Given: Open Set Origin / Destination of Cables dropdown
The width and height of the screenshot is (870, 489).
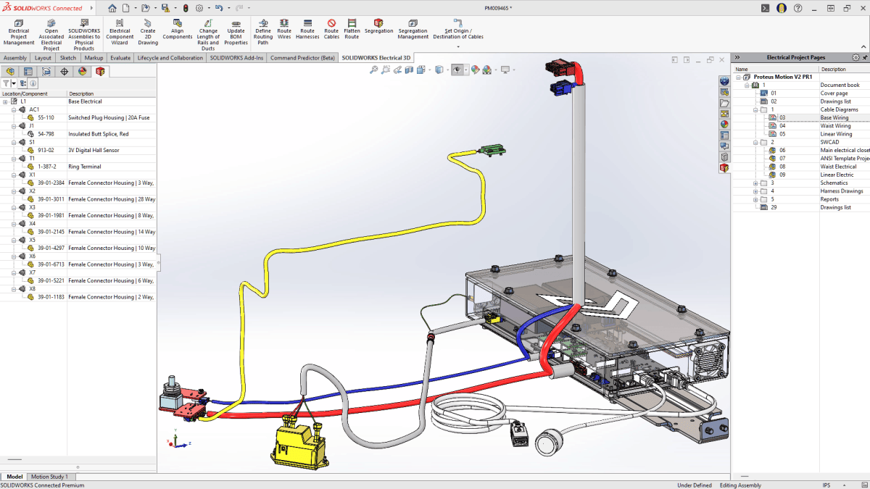Looking at the screenshot, I should click(458, 46).
